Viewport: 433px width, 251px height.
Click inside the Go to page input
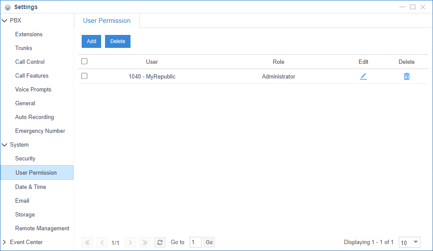[195, 242]
